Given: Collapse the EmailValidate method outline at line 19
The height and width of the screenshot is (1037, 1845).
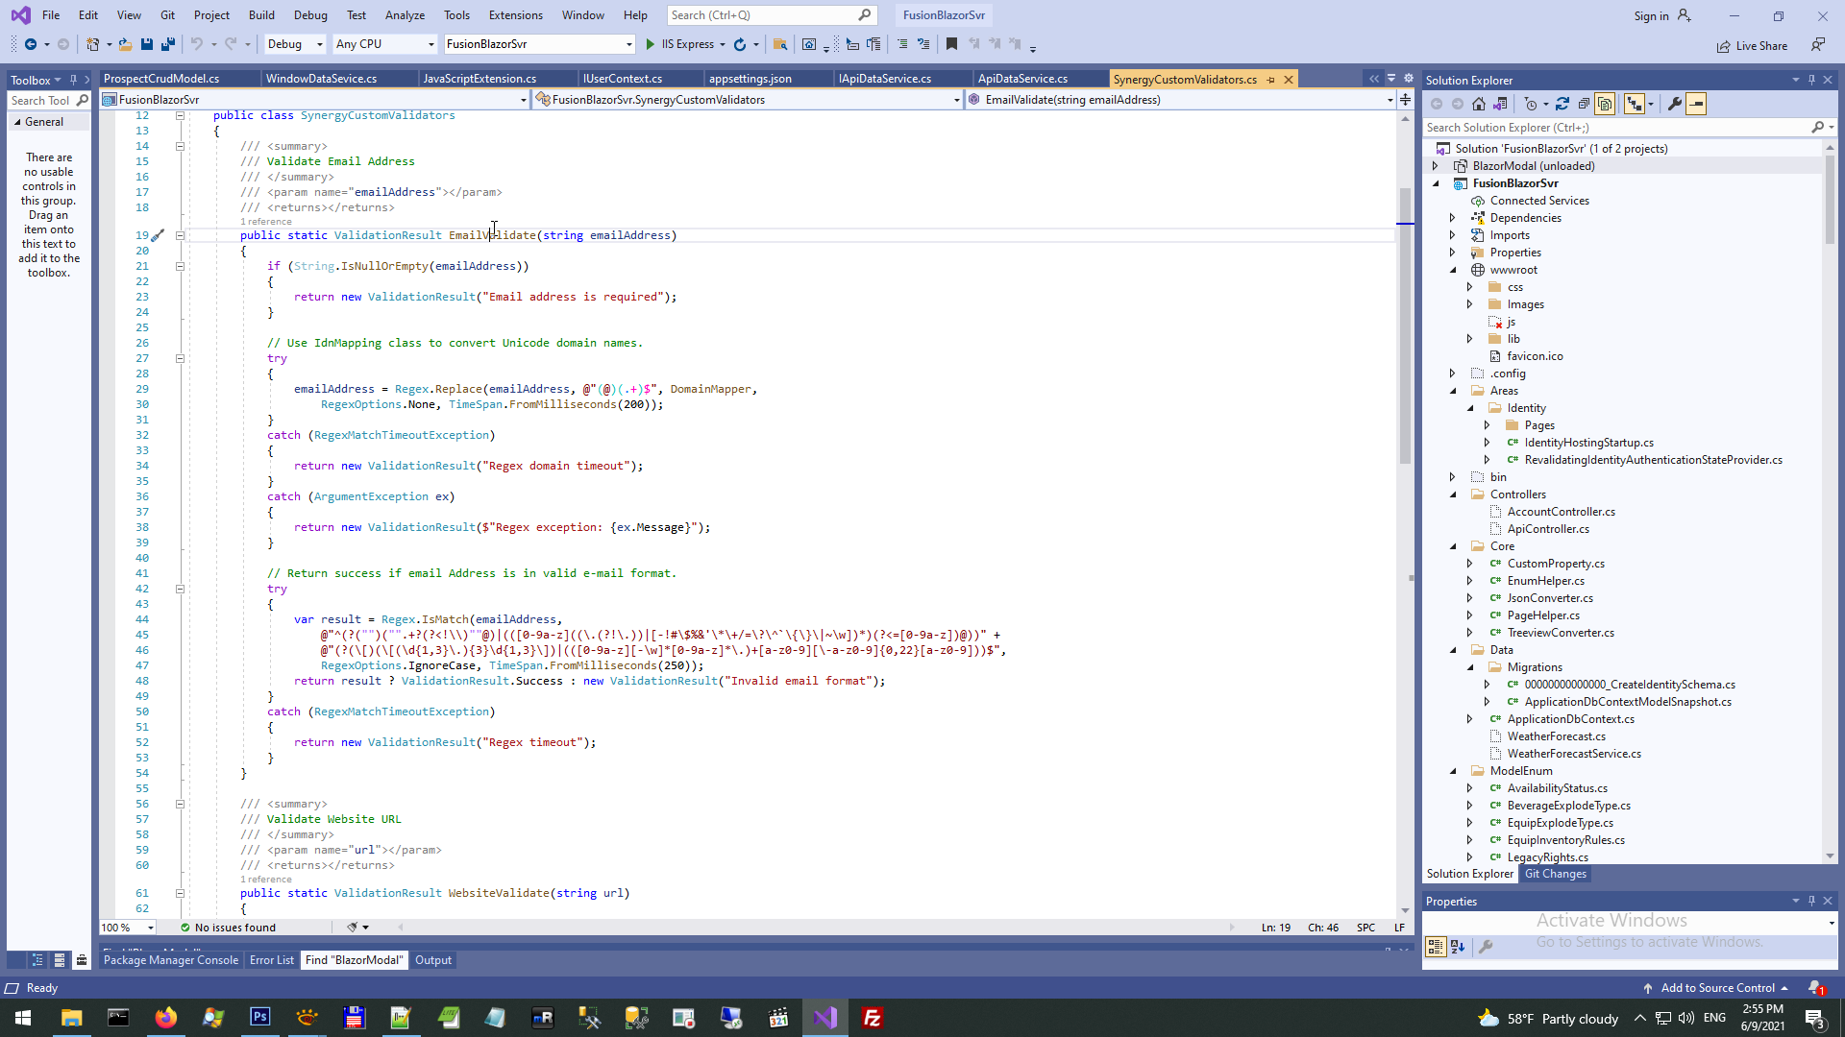Looking at the screenshot, I should click(x=180, y=235).
